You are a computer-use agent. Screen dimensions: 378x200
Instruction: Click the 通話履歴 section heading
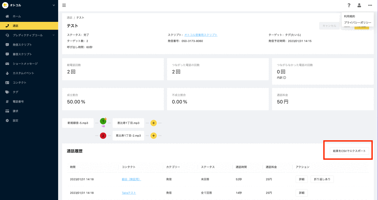coord(75,151)
